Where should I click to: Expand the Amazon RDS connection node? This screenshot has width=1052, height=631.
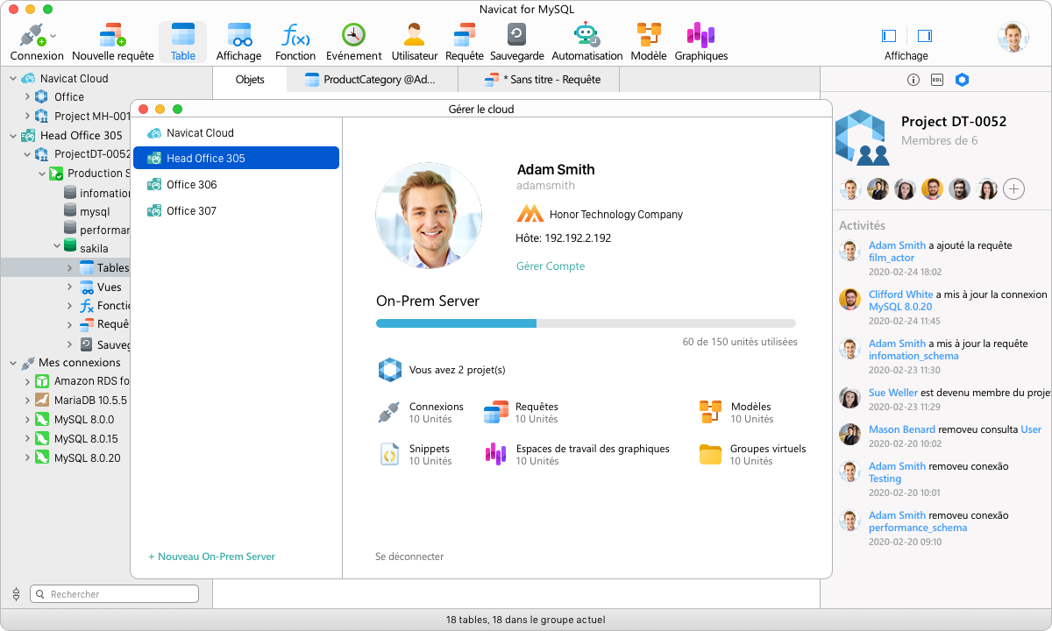[27, 381]
